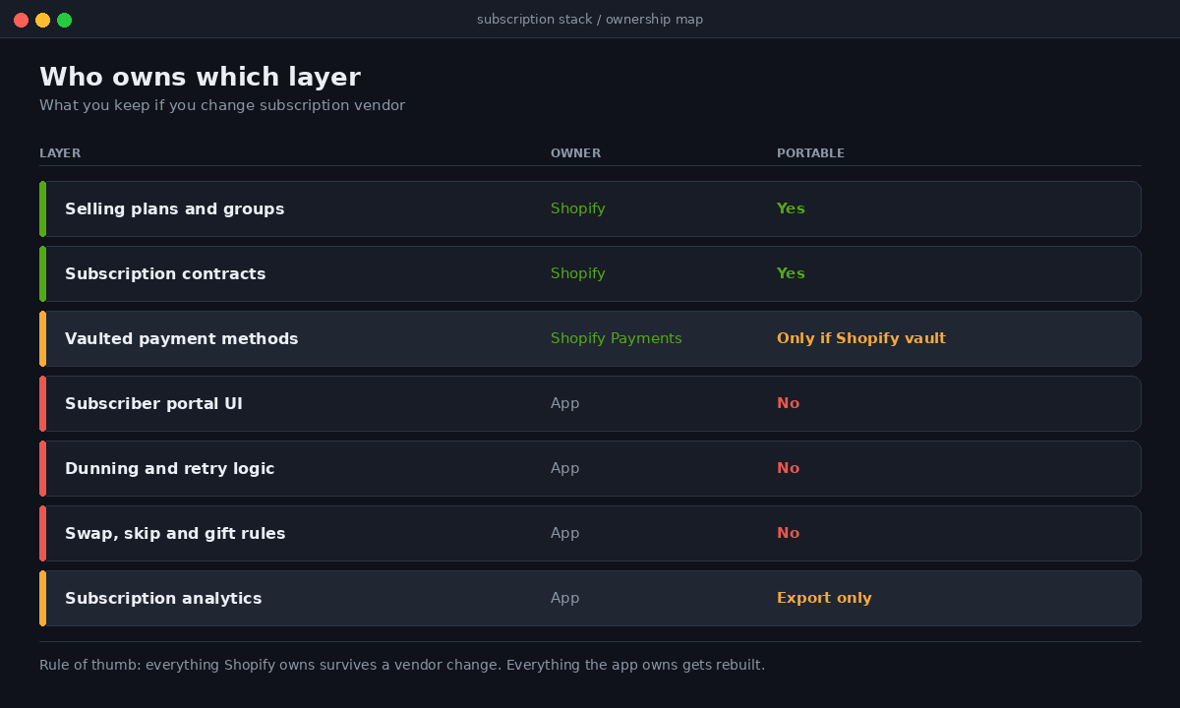Click 'No' in the Swap, skip row
Screen dimensions: 1180x708
[788, 533]
